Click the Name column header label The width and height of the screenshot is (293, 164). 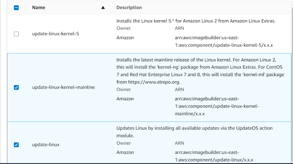coord(38,7)
